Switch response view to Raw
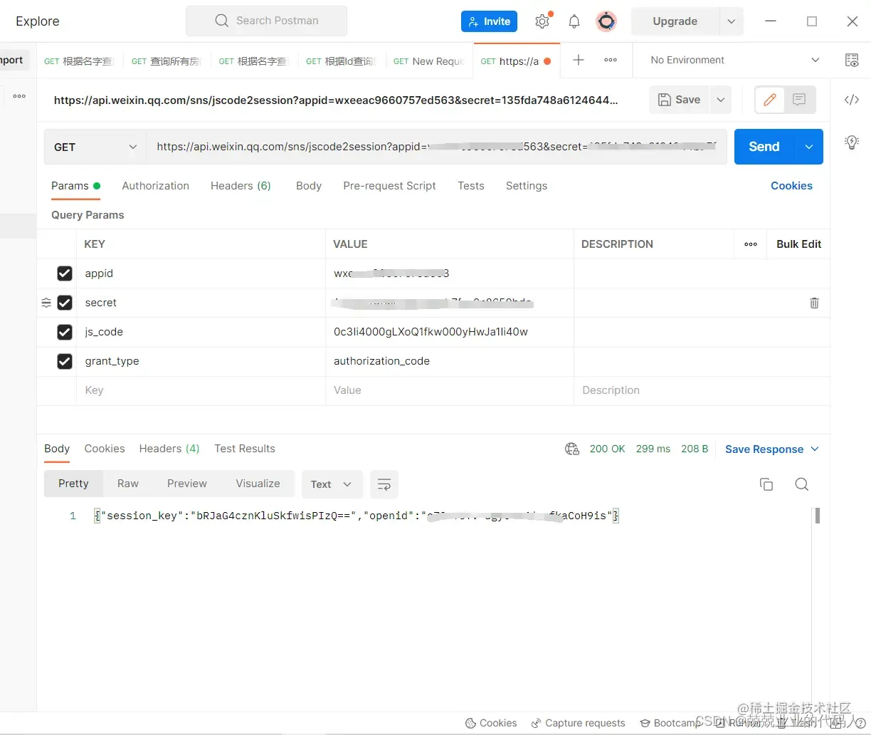This screenshot has height=735, width=871. coord(128,484)
